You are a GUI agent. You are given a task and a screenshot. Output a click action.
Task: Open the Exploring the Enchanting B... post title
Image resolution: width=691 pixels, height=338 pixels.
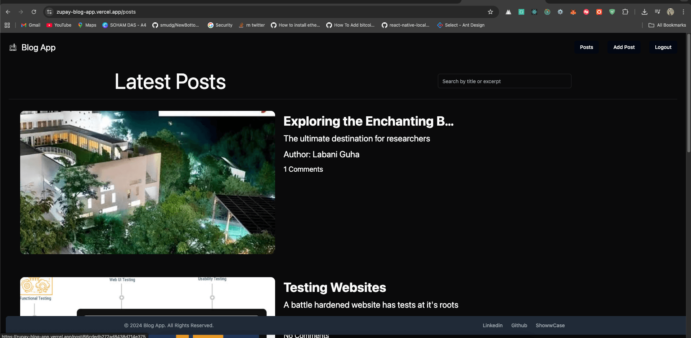point(368,121)
